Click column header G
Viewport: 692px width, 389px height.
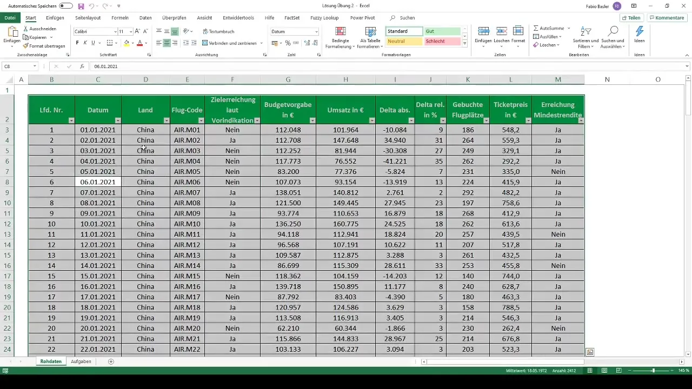coord(288,79)
